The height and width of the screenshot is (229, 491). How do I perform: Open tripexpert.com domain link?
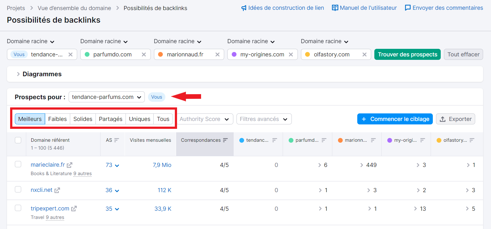coord(50,209)
